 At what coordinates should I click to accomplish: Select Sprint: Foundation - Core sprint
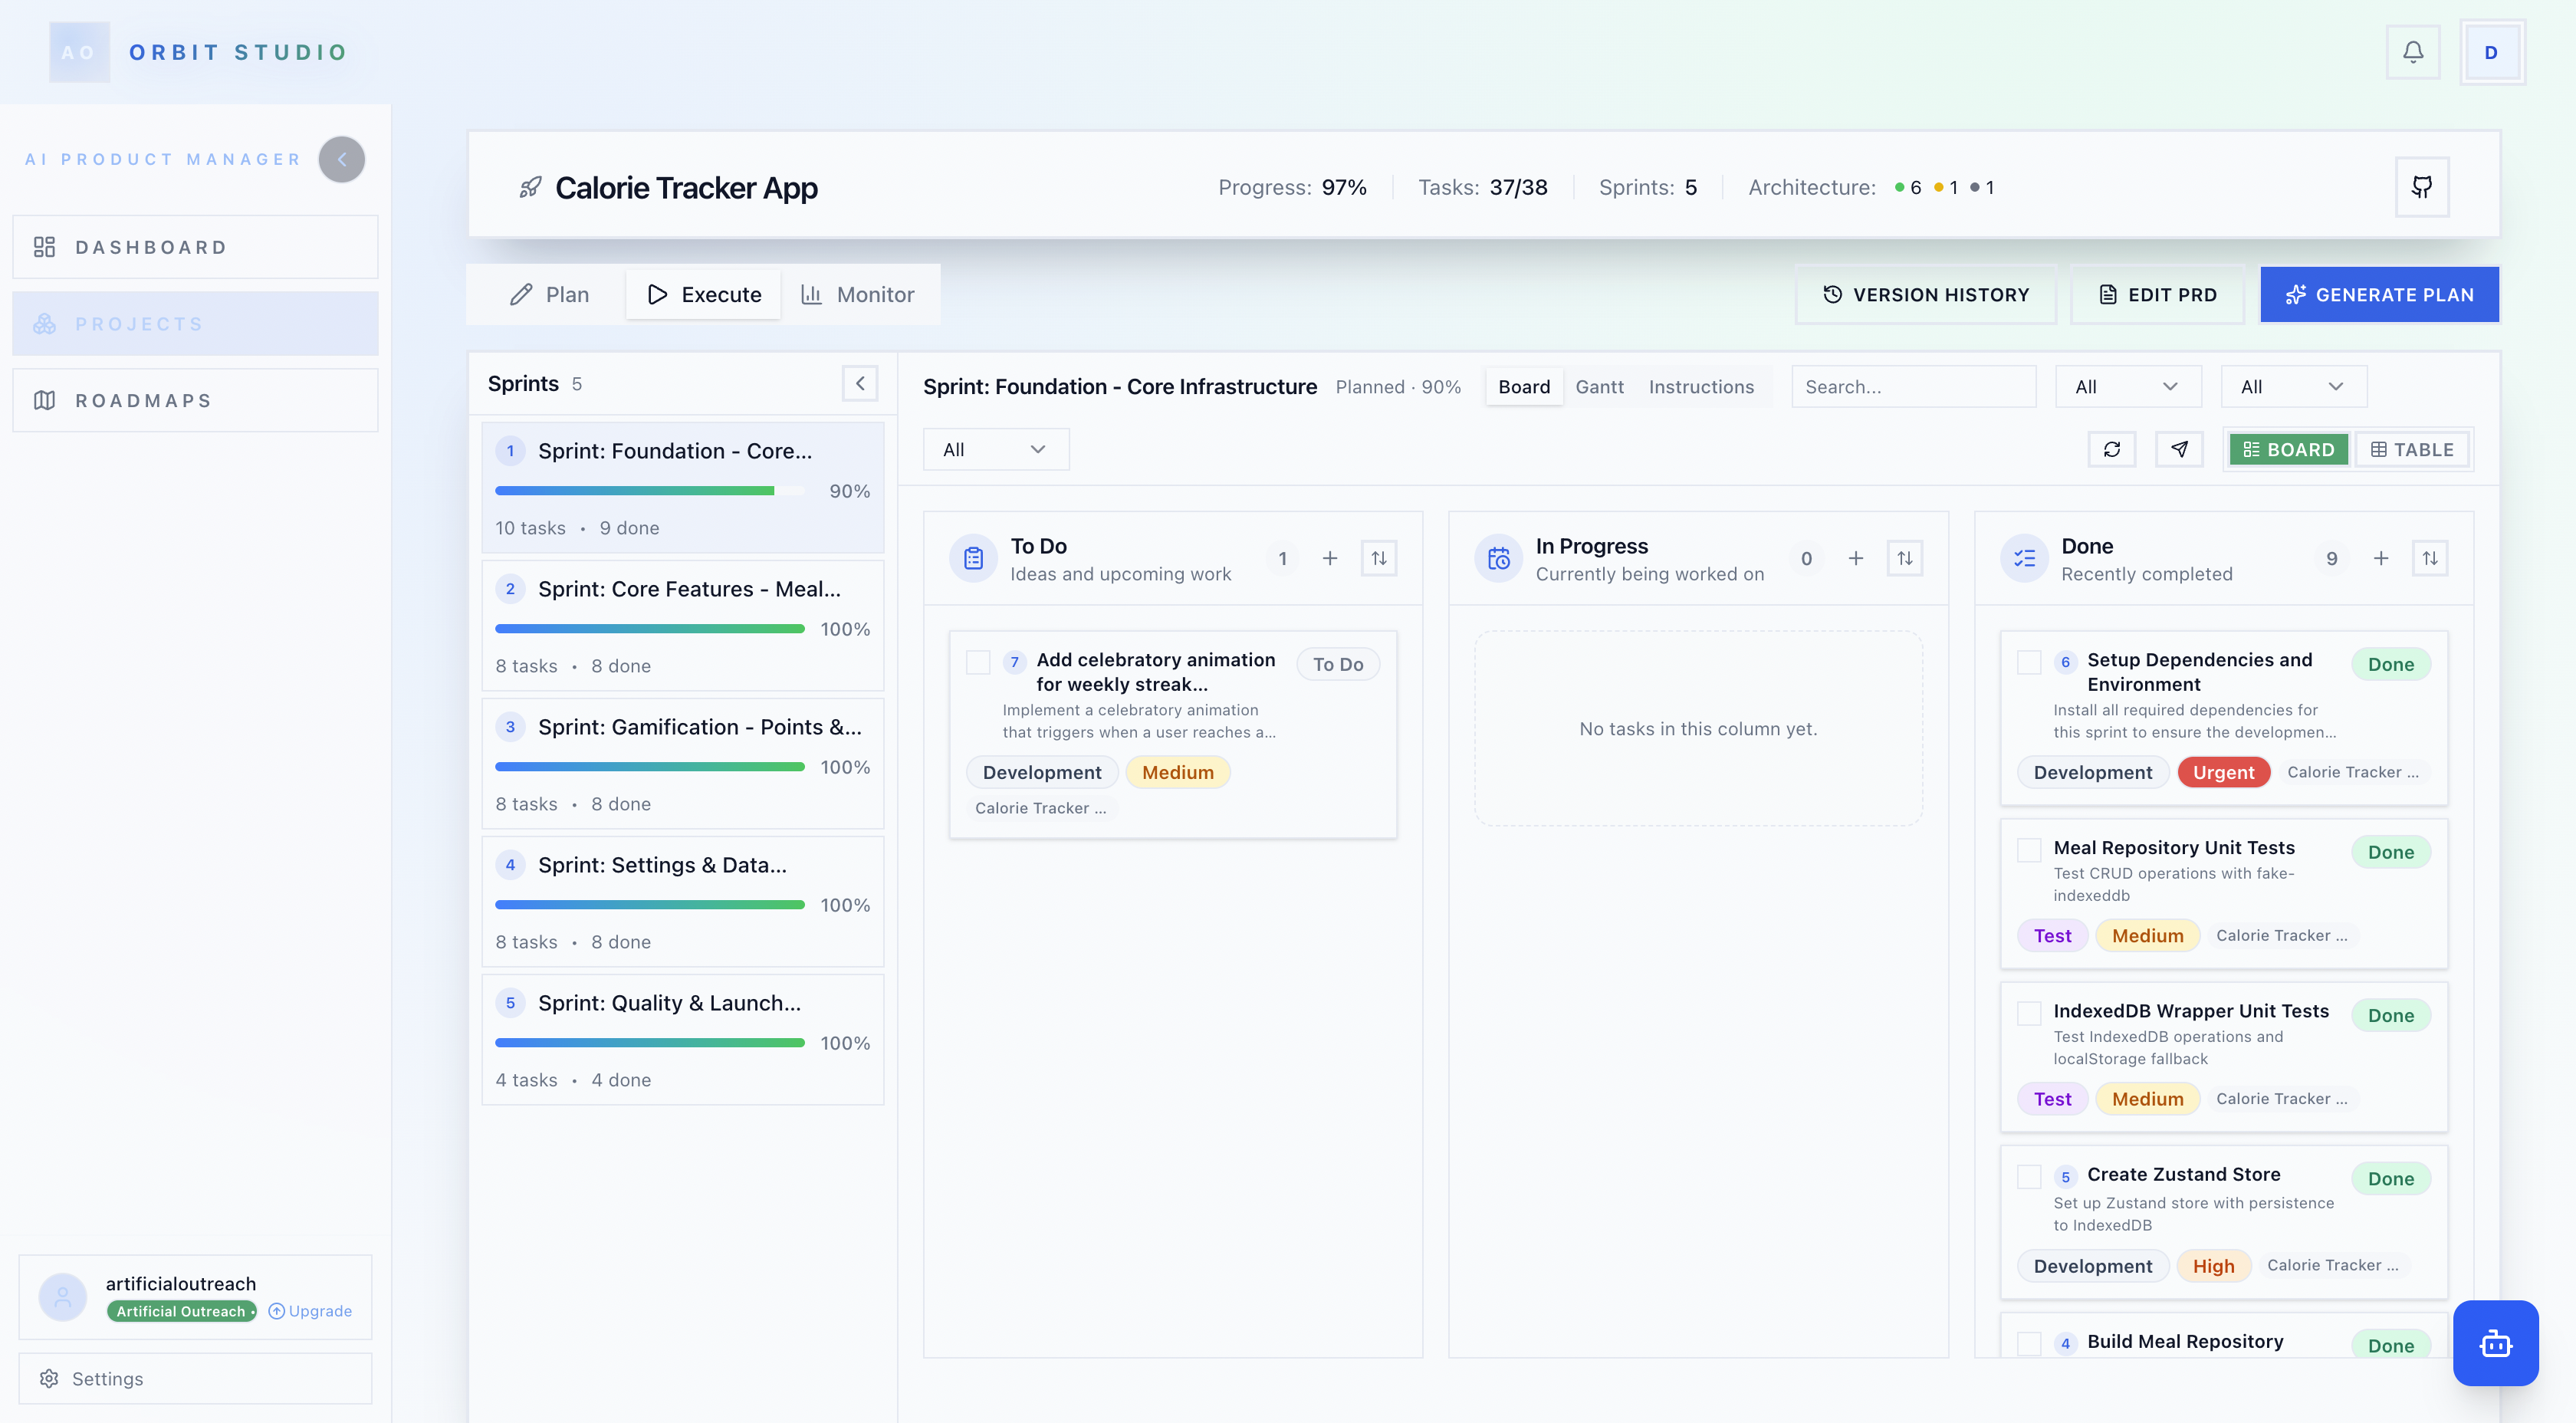[x=683, y=487]
